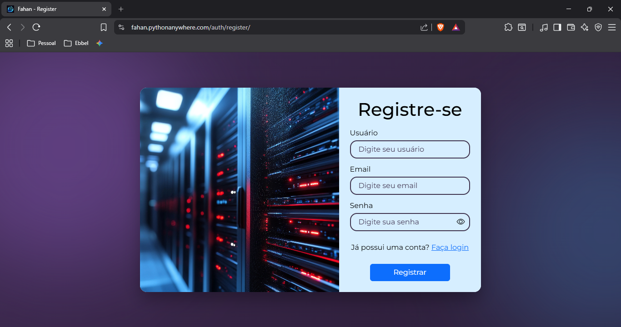
Task: Click the server room image
Action: (x=240, y=190)
